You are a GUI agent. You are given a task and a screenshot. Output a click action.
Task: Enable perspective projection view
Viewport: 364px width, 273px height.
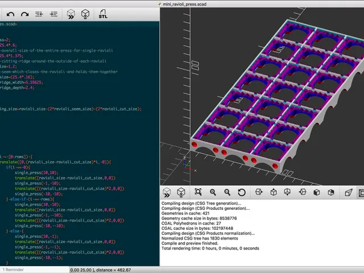[349, 192]
